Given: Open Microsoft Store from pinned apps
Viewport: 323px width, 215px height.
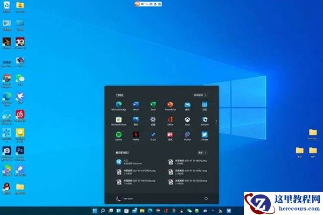Looking at the screenshot, I should click(x=118, y=121).
